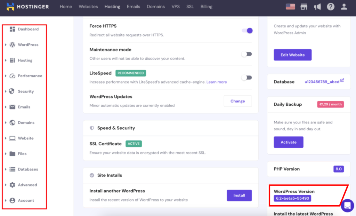This screenshot has height=216, width=356.
Task: Click the ACTIVE SSL Certificate badge
Action: [x=133, y=144]
